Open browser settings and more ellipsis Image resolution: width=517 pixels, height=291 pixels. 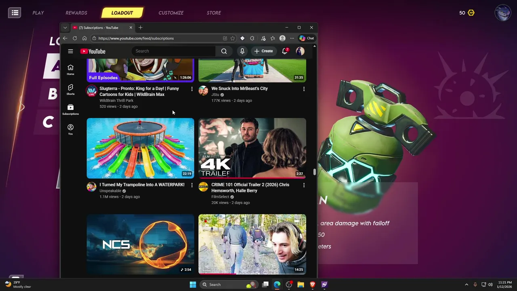click(292, 38)
